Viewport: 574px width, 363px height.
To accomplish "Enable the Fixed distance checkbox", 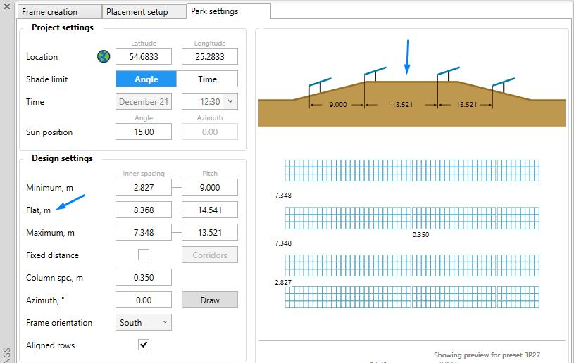I will pyautogui.click(x=144, y=255).
